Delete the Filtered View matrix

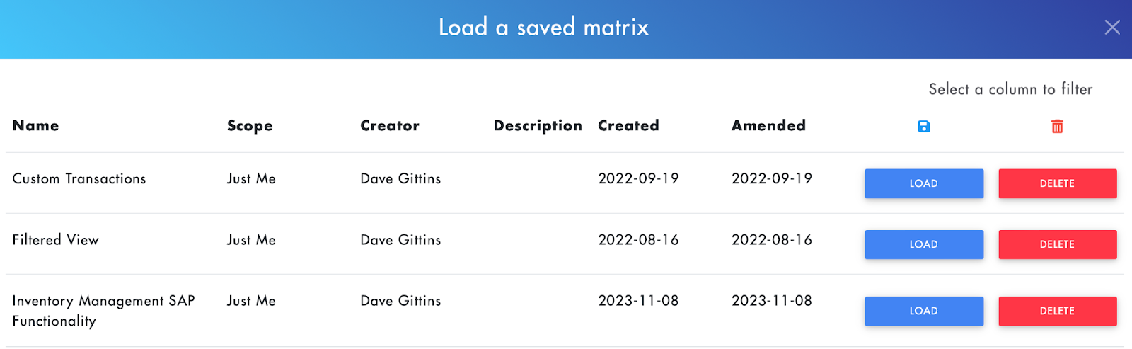click(x=1058, y=244)
